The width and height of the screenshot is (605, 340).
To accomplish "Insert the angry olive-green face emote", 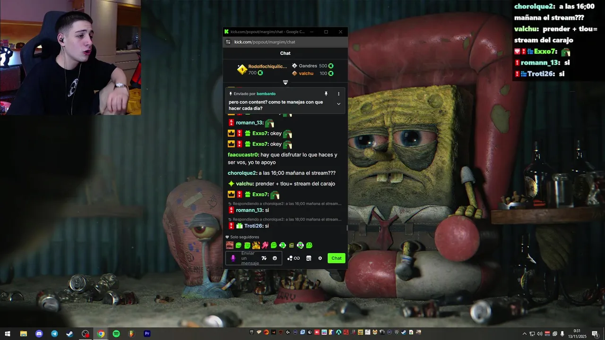I will tap(292, 245).
